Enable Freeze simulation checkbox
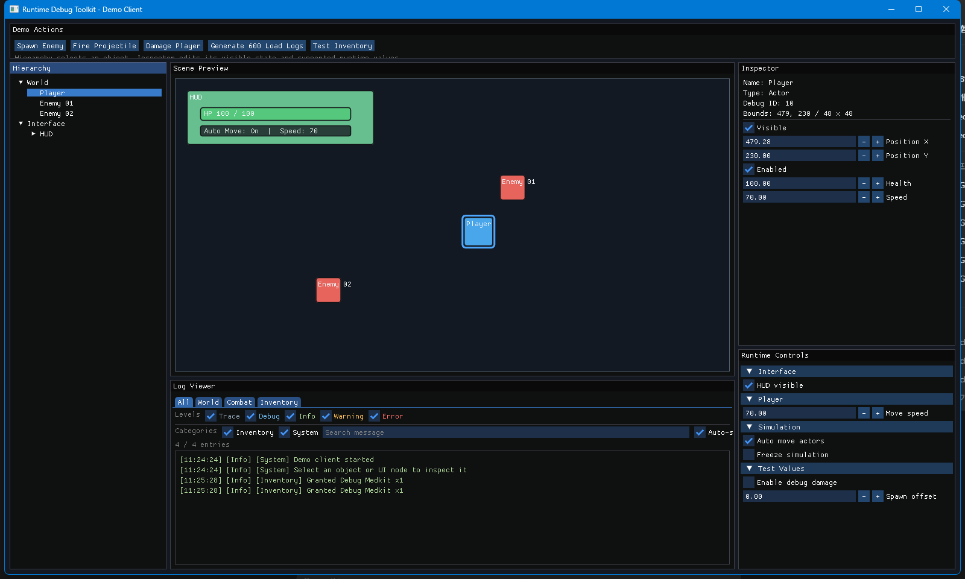Viewport: 965px width, 579px height. (748, 455)
